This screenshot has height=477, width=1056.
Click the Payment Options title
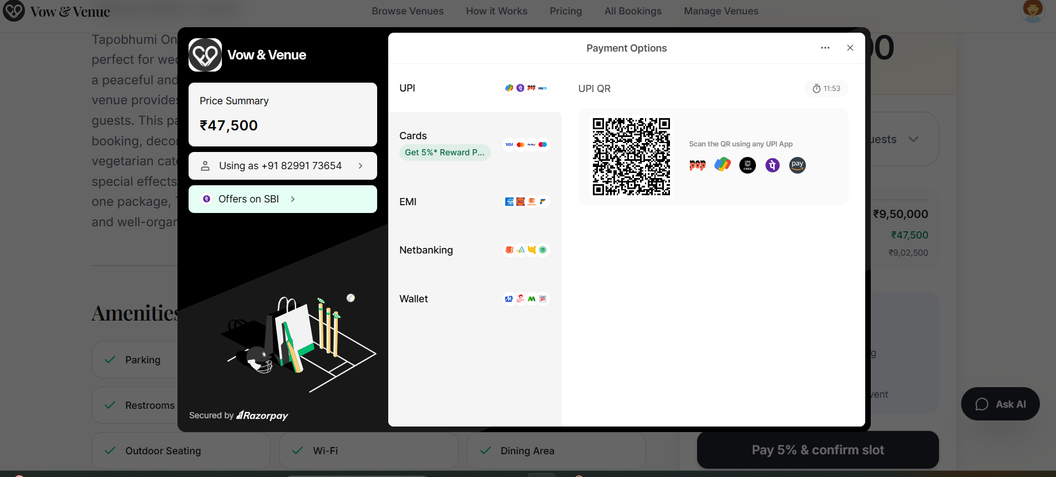tap(627, 48)
